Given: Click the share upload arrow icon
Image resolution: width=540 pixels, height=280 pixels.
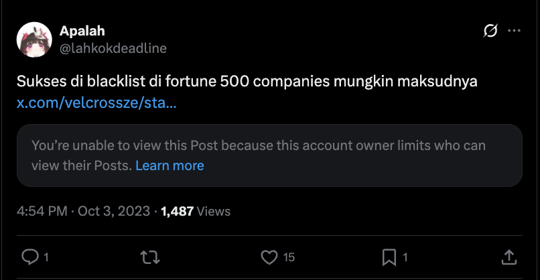Looking at the screenshot, I should click(509, 257).
